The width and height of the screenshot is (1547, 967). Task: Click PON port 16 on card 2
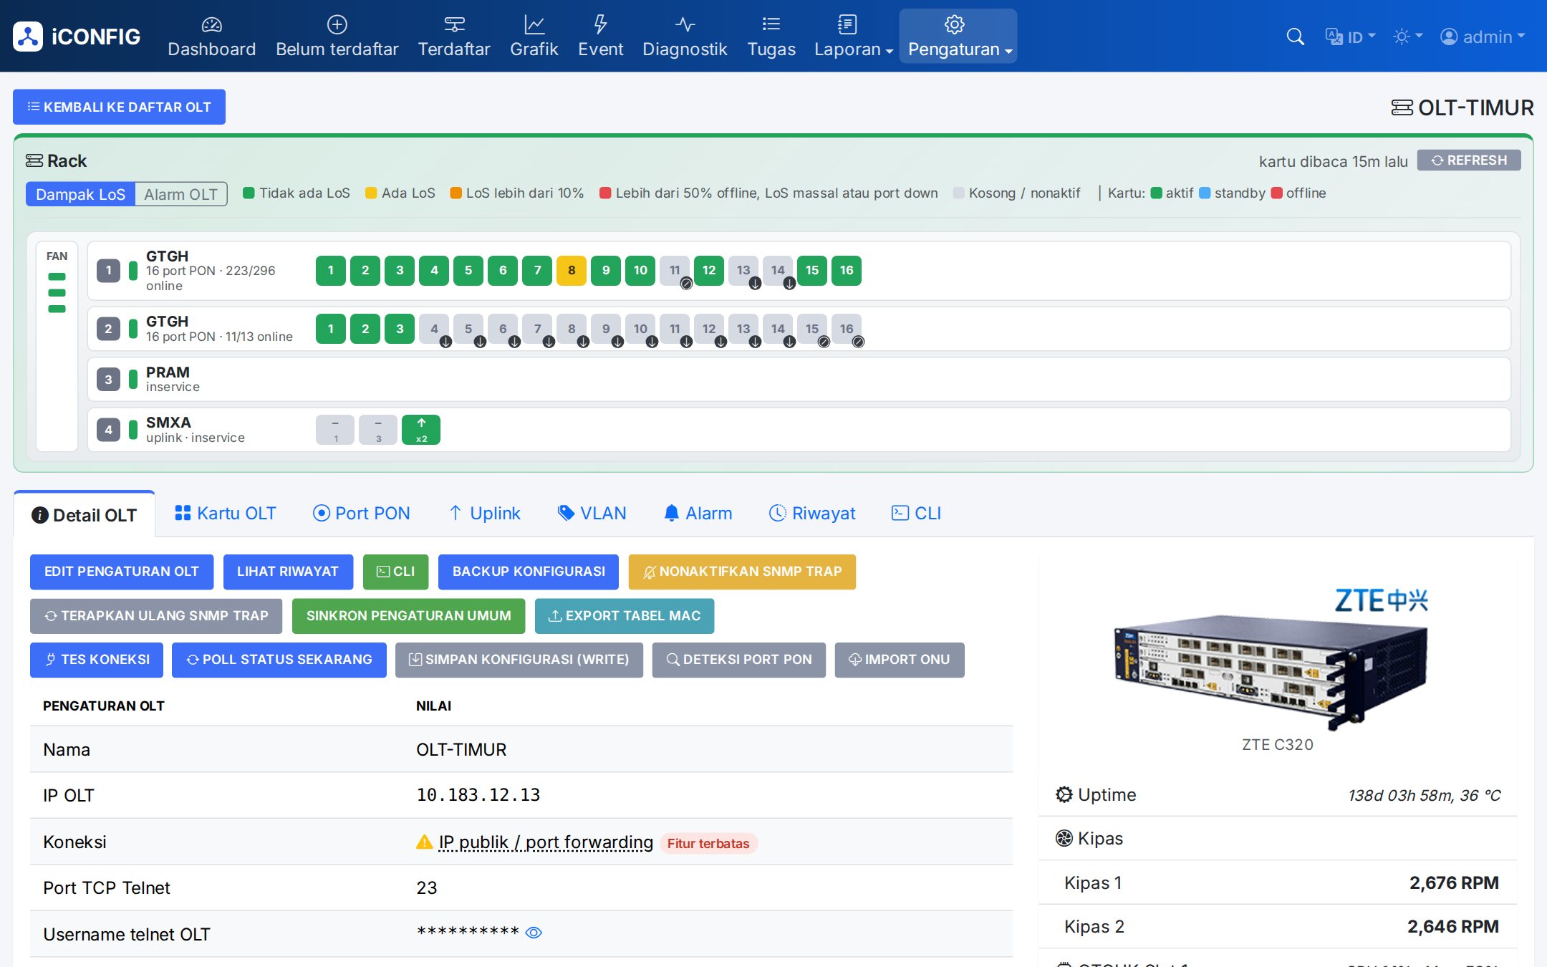tap(847, 329)
